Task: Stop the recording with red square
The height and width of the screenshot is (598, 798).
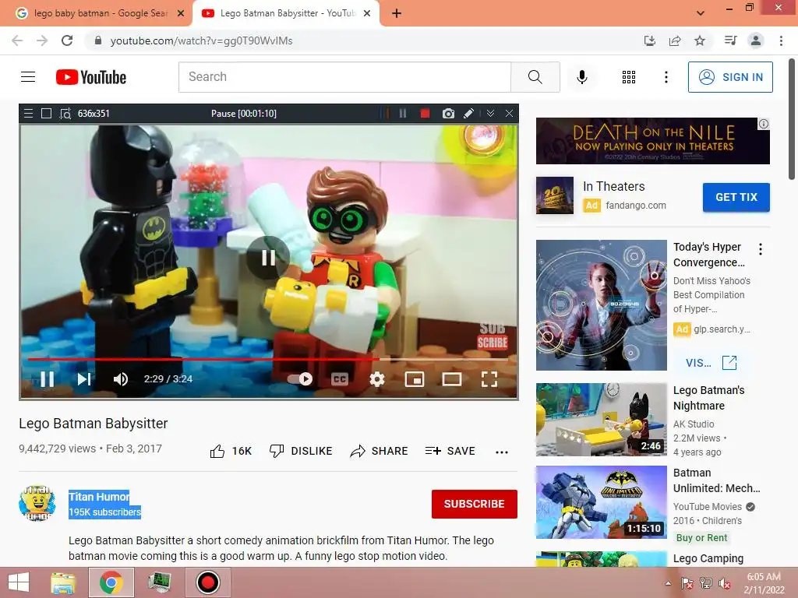Action: (x=425, y=114)
